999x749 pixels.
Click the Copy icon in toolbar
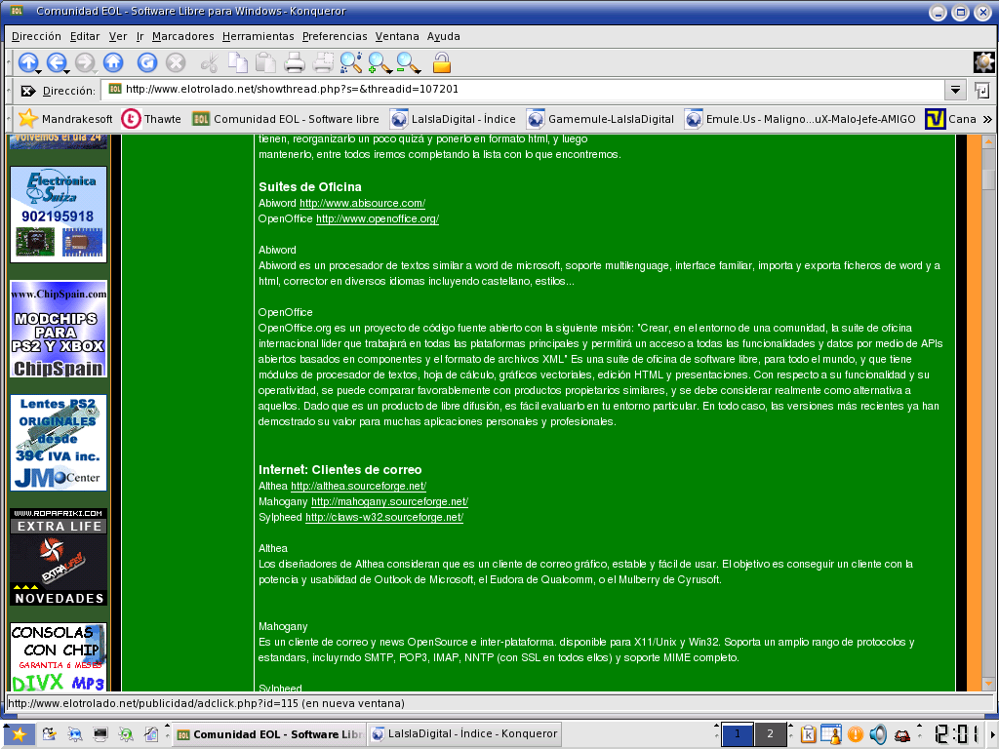tap(238, 61)
